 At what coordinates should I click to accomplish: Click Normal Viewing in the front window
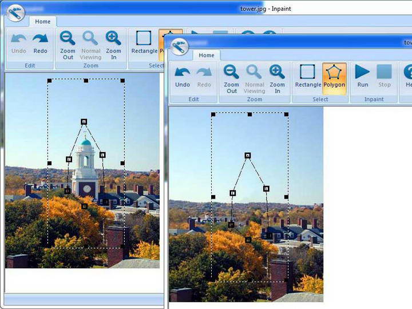coord(254,77)
